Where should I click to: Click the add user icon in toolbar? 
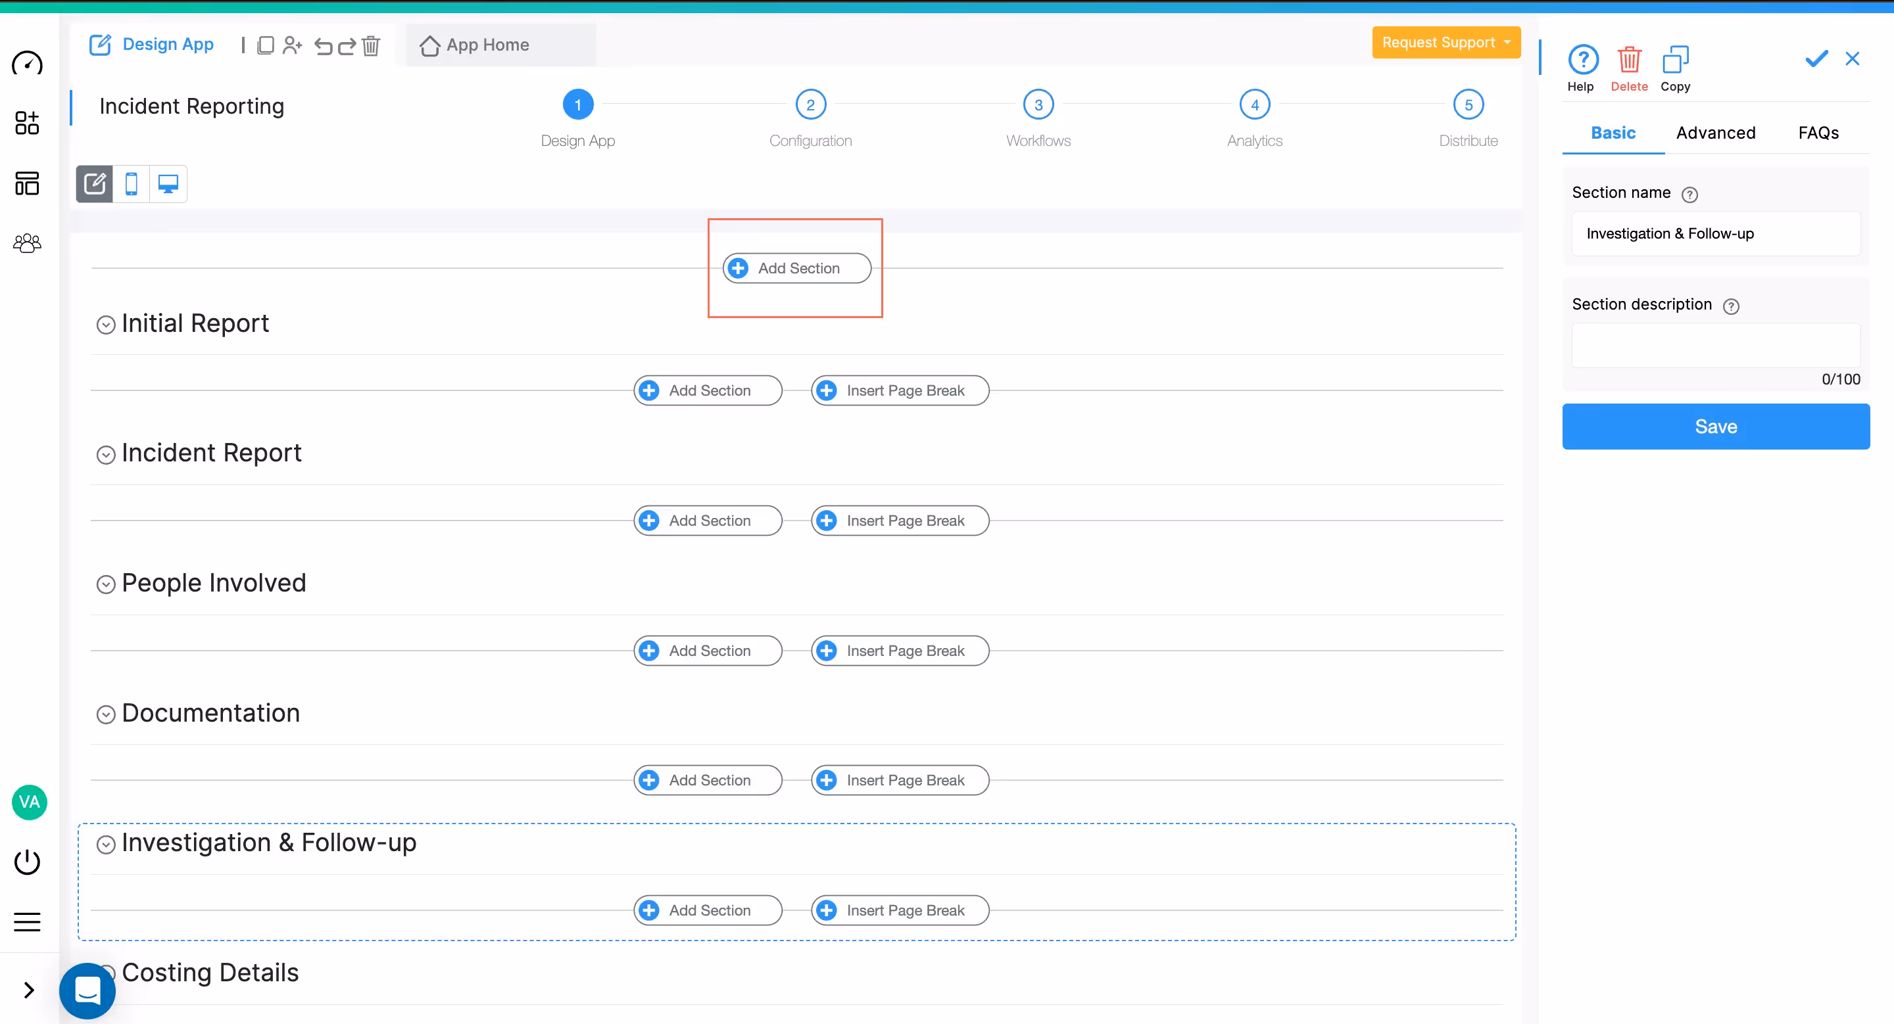(292, 45)
